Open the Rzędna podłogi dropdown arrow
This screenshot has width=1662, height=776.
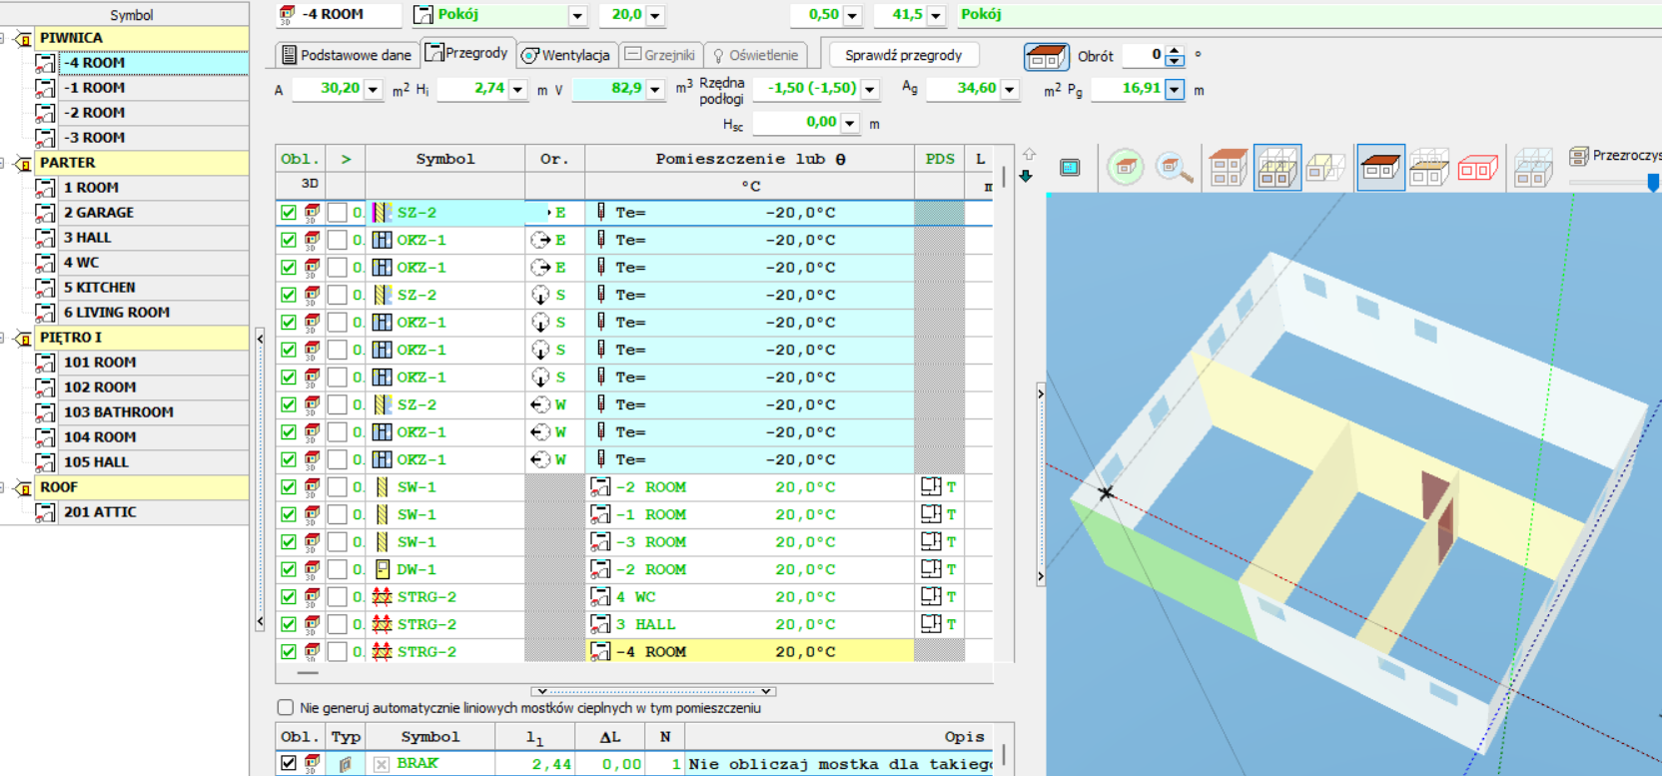(x=870, y=89)
